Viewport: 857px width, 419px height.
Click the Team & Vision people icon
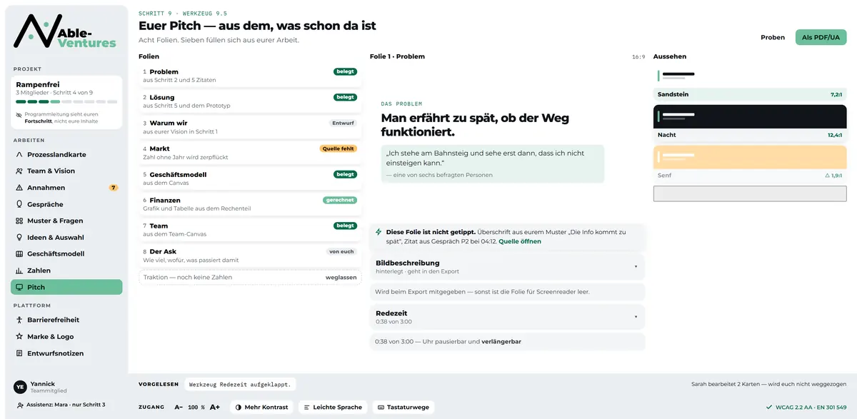(19, 171)
